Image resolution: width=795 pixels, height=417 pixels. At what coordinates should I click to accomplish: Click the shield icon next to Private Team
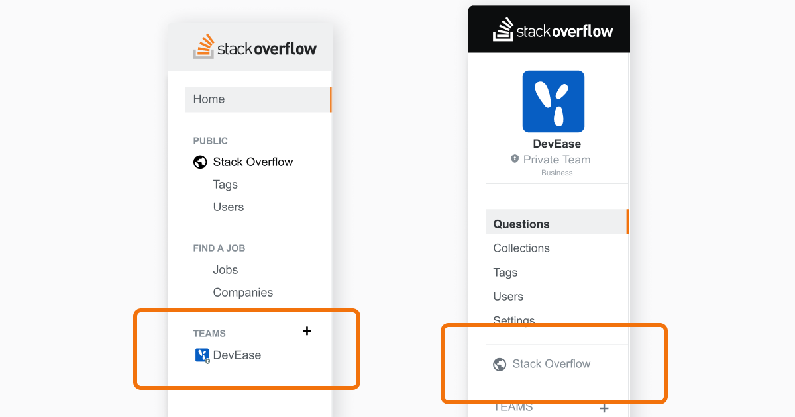click(x=515, y=160)
